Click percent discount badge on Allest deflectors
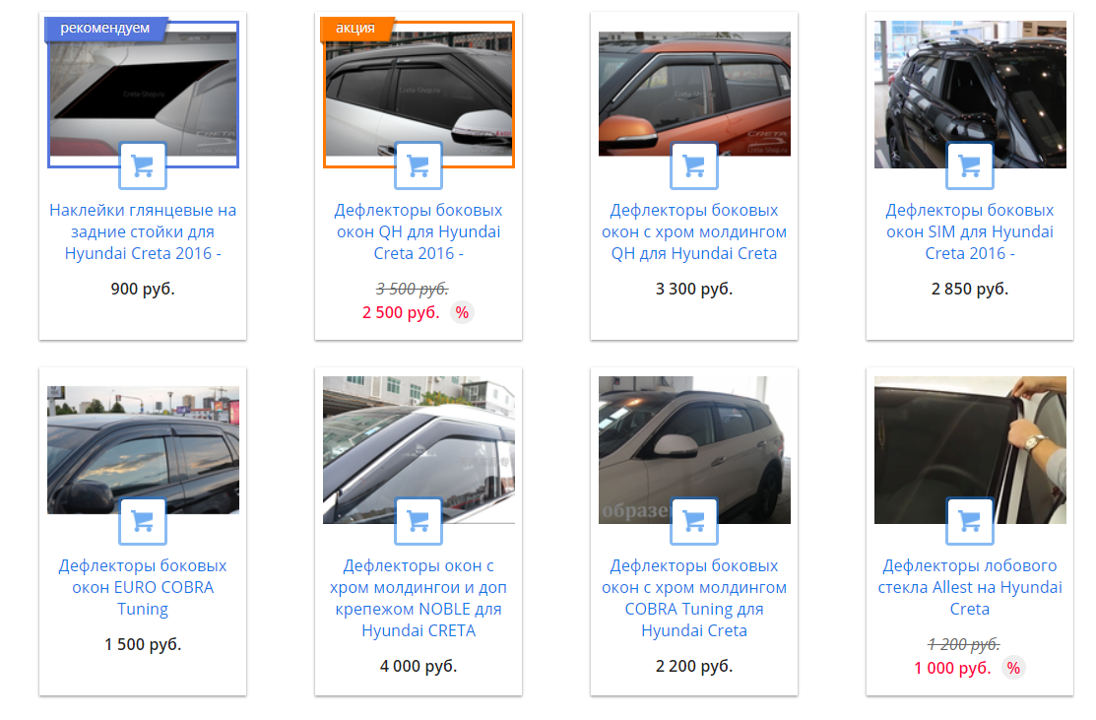 (1013, 668)
